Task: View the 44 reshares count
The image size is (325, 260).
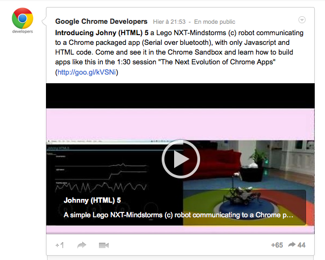Action: [x=297, y=245]
